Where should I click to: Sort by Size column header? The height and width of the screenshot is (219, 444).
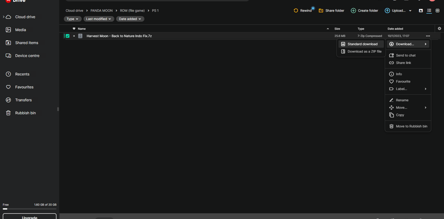(x=337, y=29)
